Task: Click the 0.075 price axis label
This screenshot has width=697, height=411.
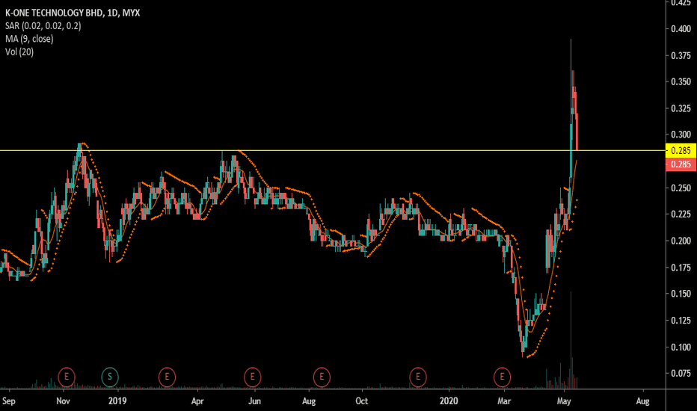Action: [681, 373]
